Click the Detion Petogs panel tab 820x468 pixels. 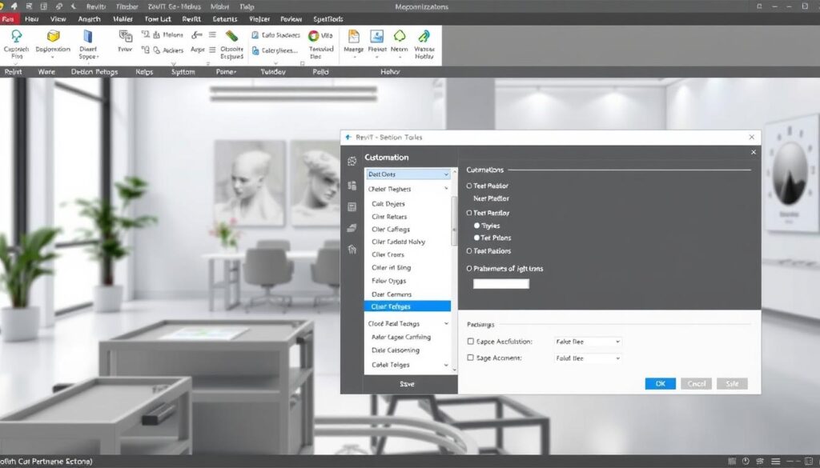94,71
